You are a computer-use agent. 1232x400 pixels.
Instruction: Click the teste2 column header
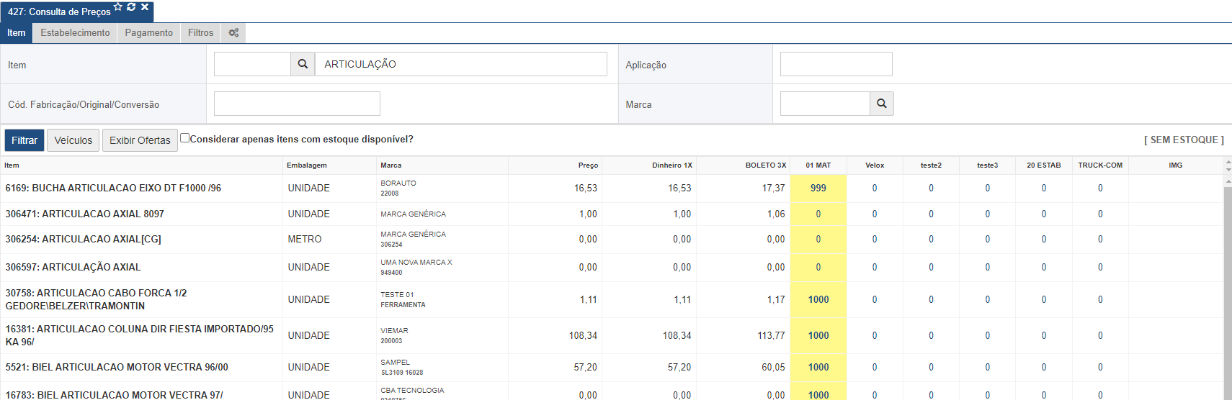(x=931, y=165)
